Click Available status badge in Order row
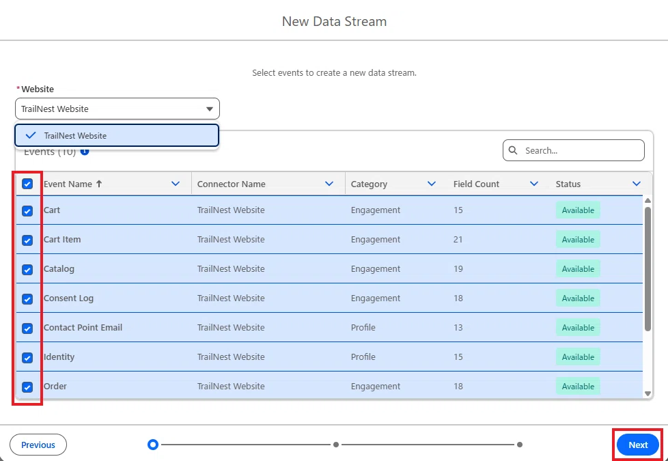The height and width of the screenshot is (461, 668). coord(578,387)
